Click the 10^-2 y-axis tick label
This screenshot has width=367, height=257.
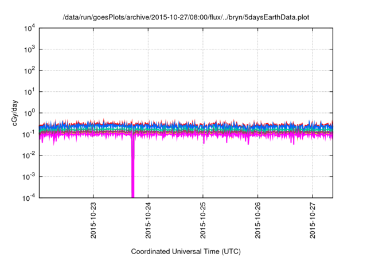tap(29, 155)
